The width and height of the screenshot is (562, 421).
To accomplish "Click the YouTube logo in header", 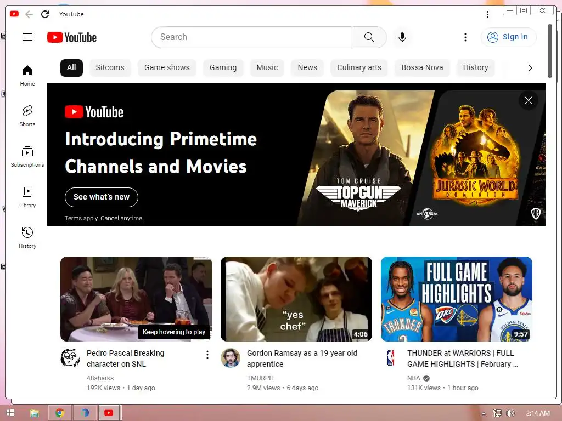I will [x=72, y=37].
